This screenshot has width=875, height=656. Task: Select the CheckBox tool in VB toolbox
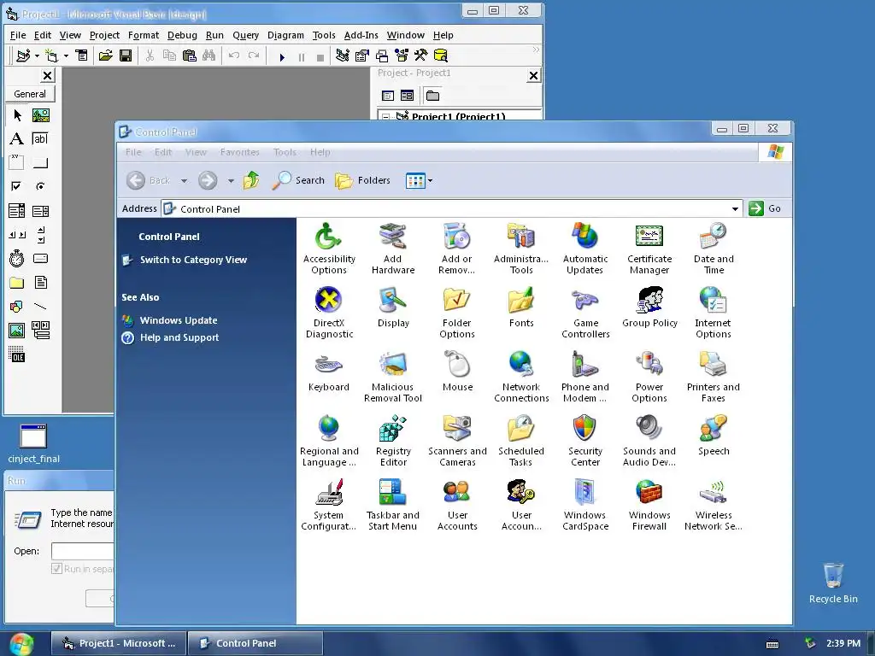click(17, 186)
